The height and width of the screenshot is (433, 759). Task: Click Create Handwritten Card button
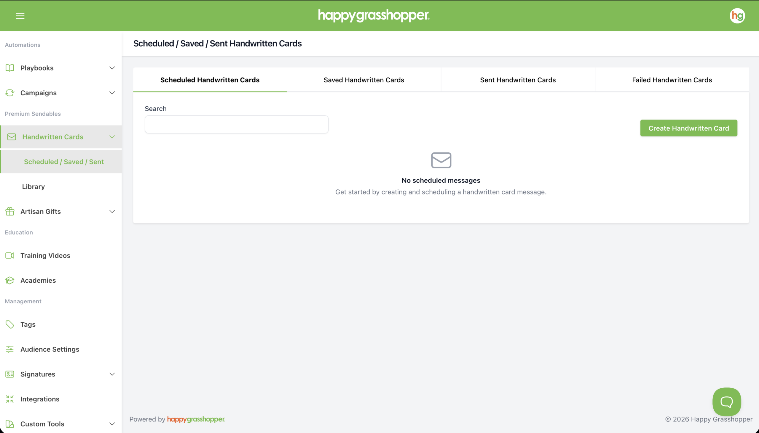click(688, 128)
